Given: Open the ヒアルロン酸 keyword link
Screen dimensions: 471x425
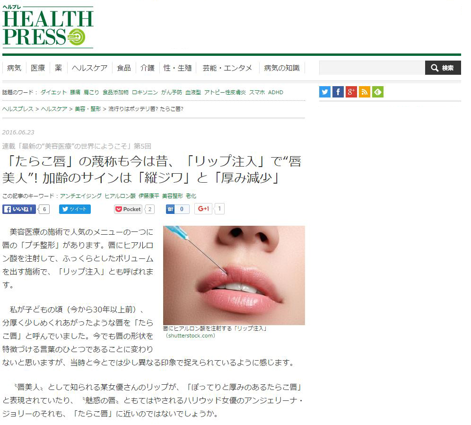Looking at the screenshot, I should coord(120,196).
